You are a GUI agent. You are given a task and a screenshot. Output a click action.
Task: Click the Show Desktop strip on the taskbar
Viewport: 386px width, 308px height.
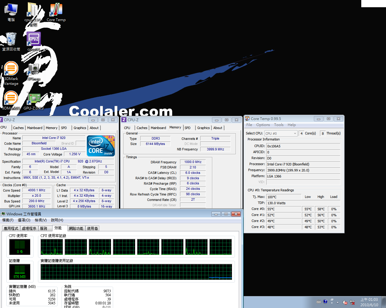[x=384, y=302]
